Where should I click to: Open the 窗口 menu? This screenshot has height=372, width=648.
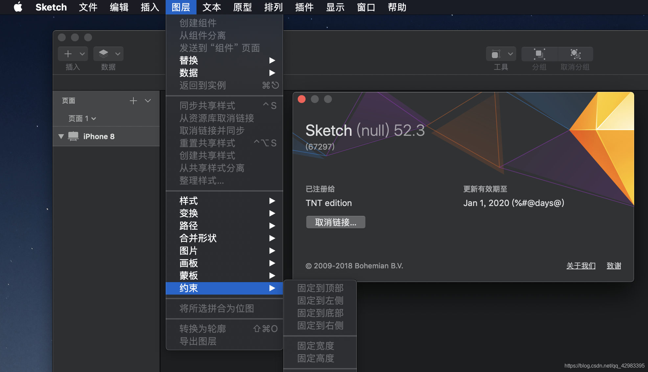pos(366,7)
